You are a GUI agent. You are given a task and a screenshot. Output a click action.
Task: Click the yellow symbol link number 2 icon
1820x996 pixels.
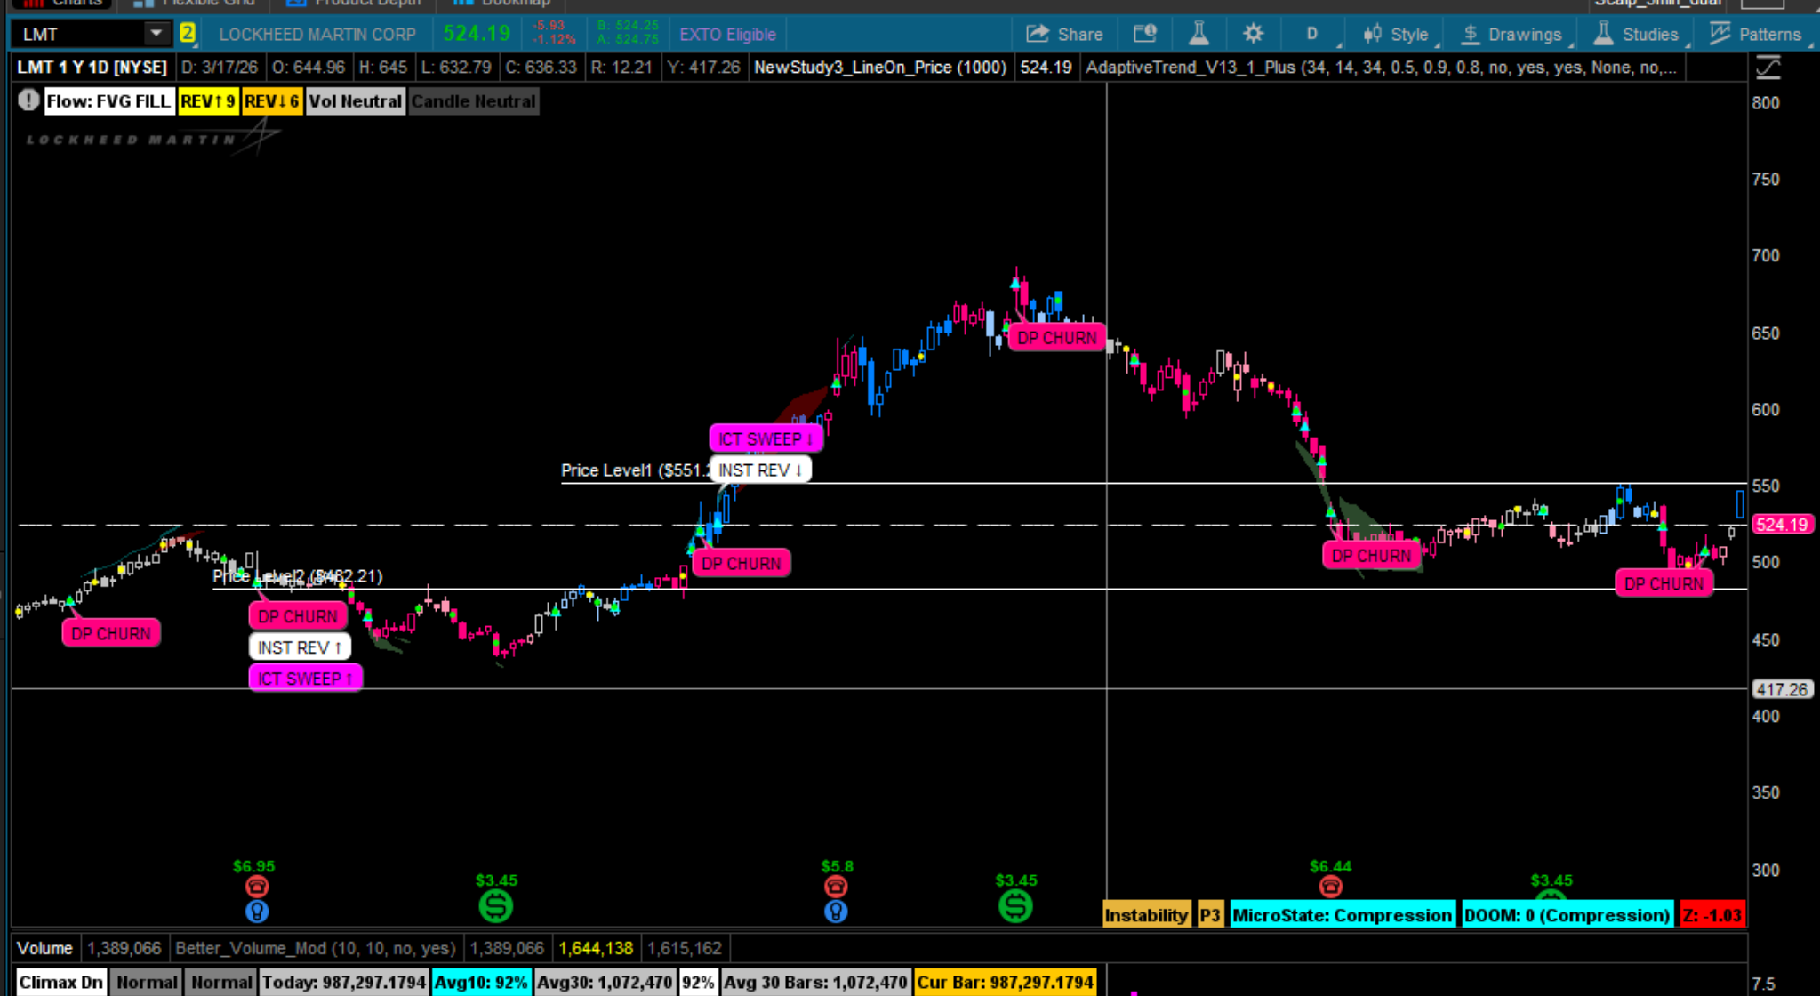188,34
